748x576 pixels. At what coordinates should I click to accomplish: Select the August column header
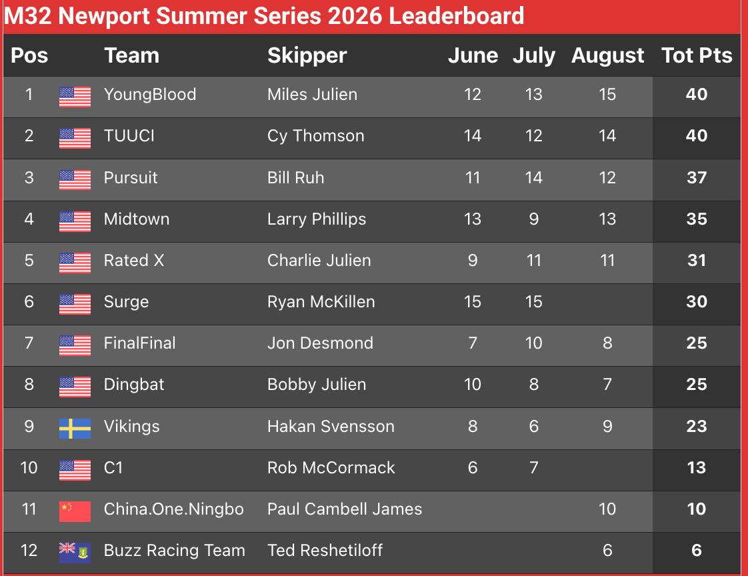pyautogui.click(x=607, y=56)
